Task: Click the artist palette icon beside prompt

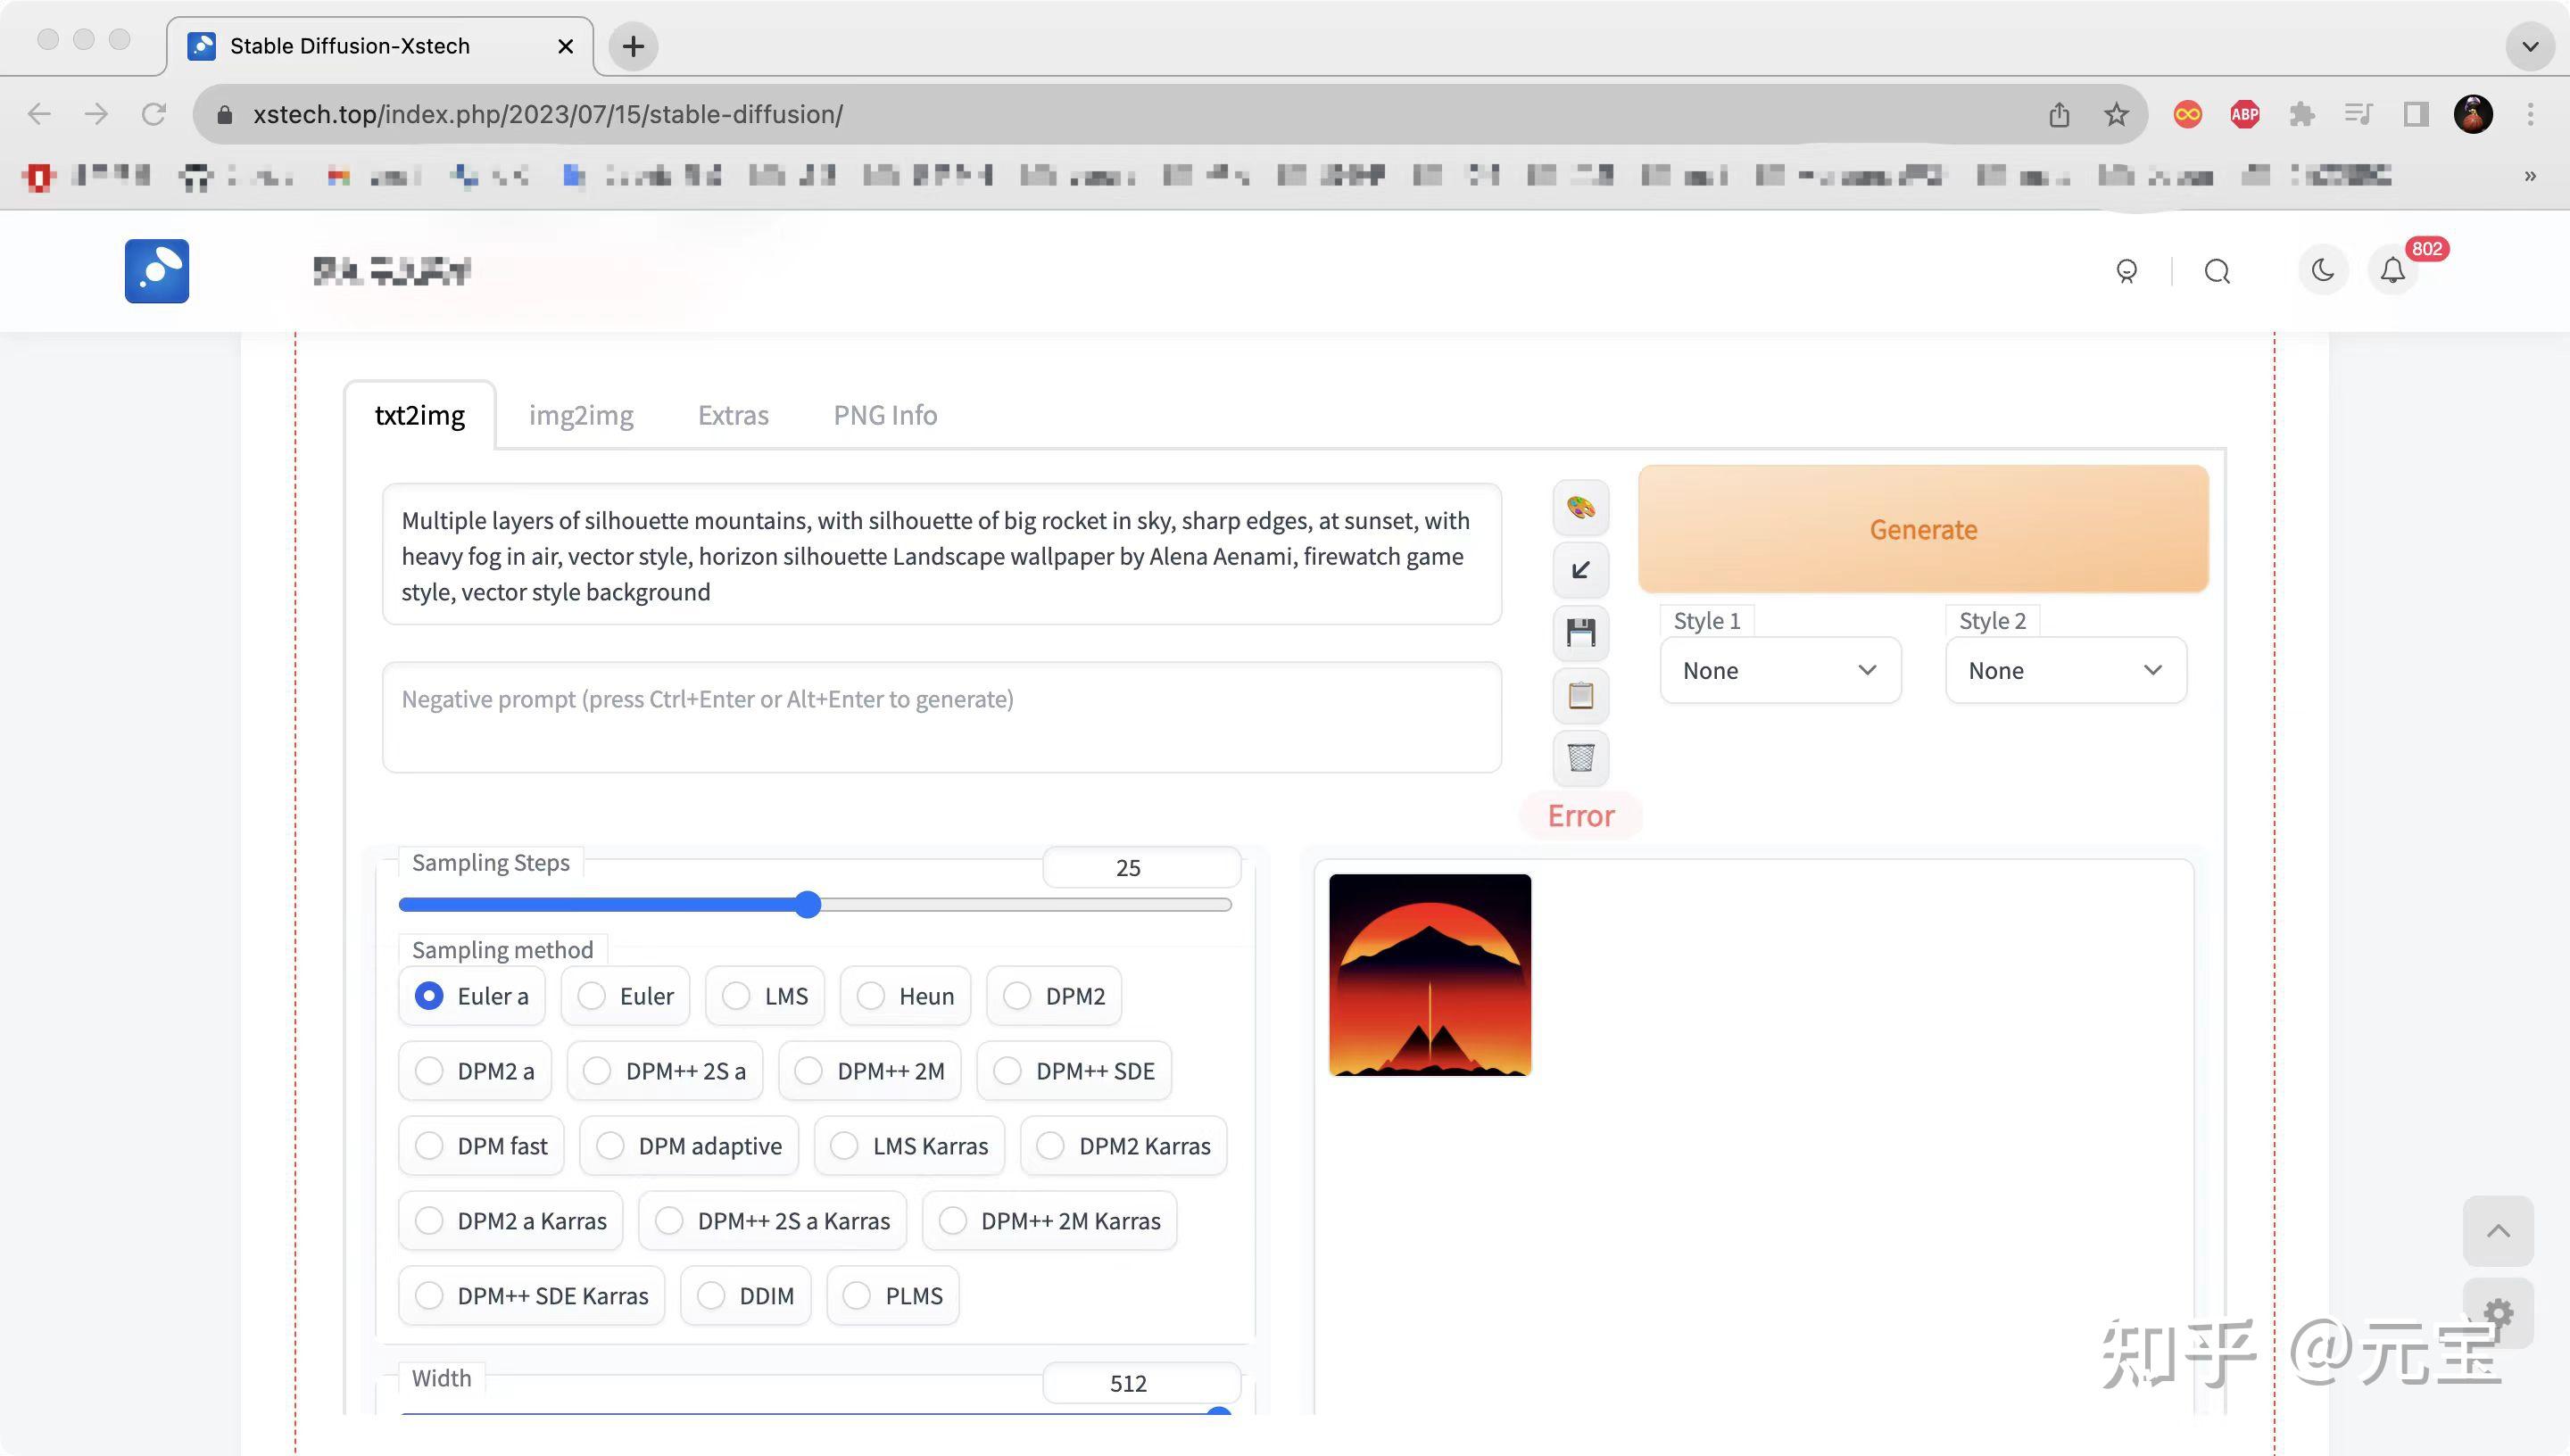Action: point(1580,508)
